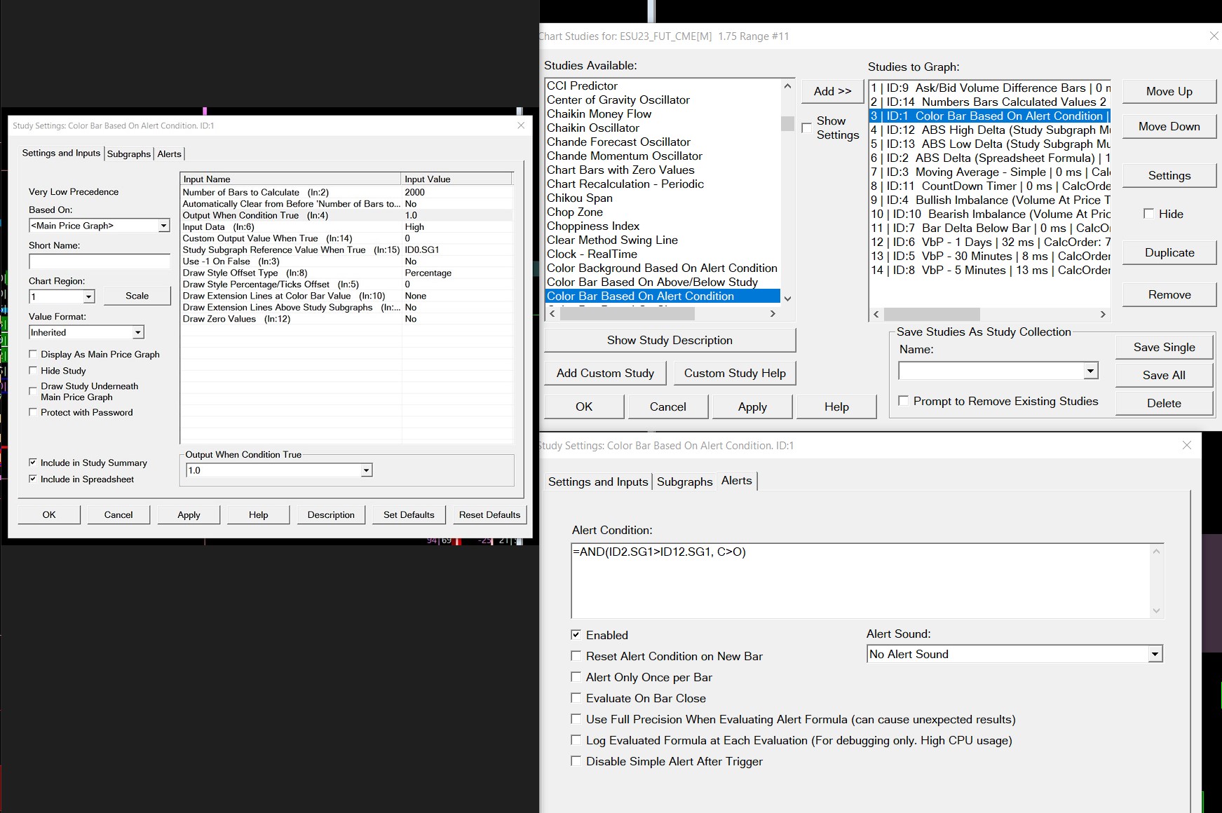
Task: Click right arrow under Studies to Graph list
Action: 1103,315
